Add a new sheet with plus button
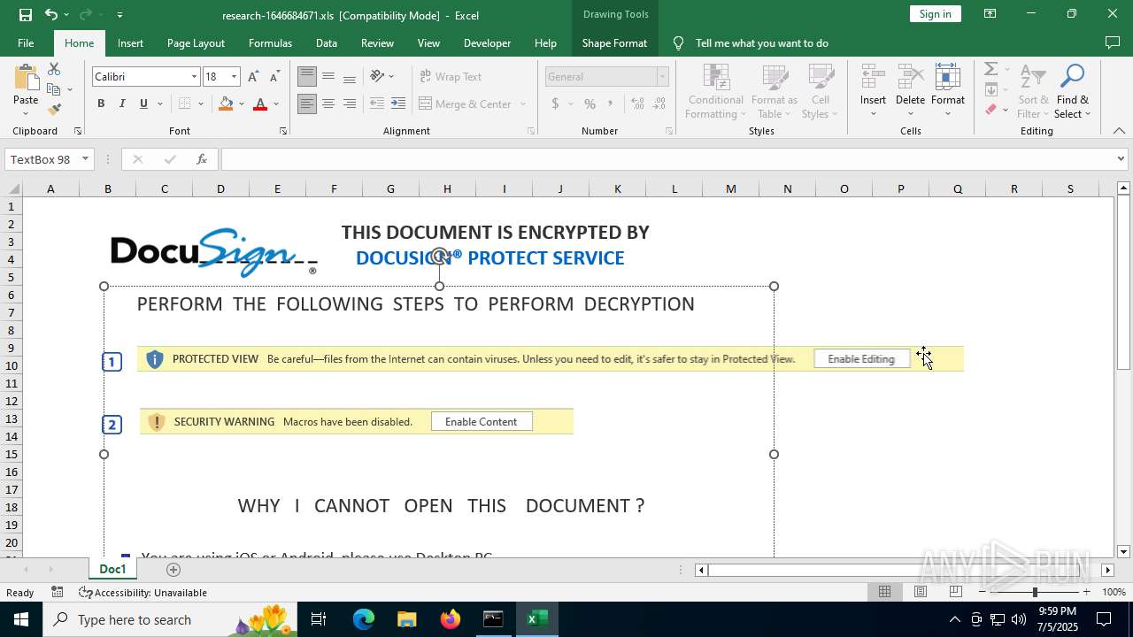Screen dimensions: 1133x637 (173, 569)
